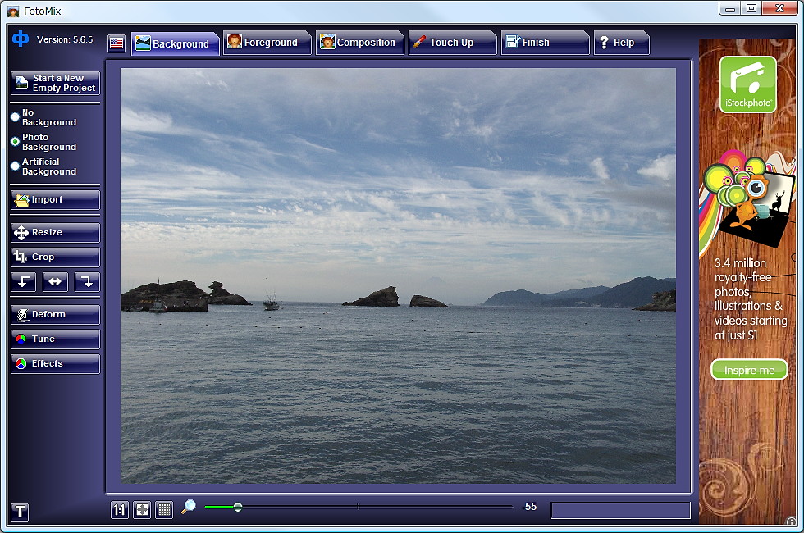Click the -55 zoom value
This screenshot has height=533, width=804.
[529, 507]
